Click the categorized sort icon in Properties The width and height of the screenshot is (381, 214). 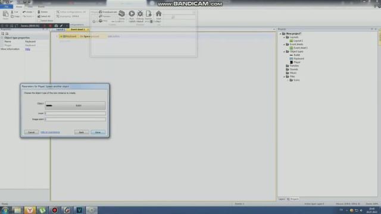(2, 33)
